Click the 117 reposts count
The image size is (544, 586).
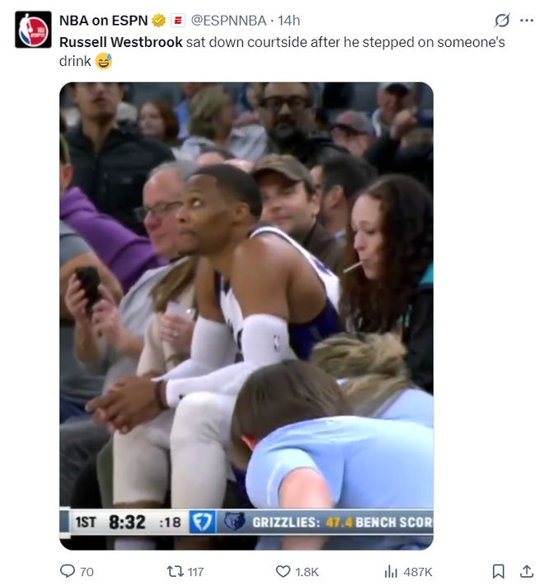coord(195,572)
